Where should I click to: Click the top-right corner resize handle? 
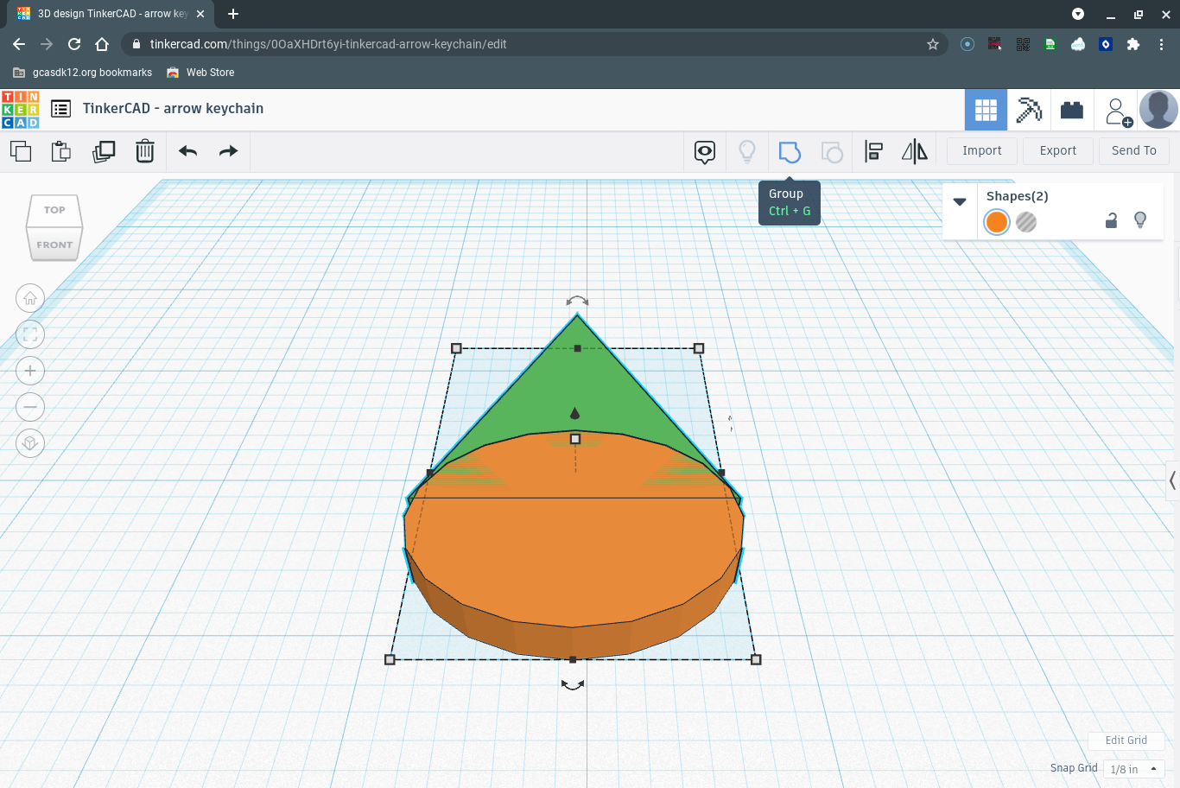[x=699, y=348]
